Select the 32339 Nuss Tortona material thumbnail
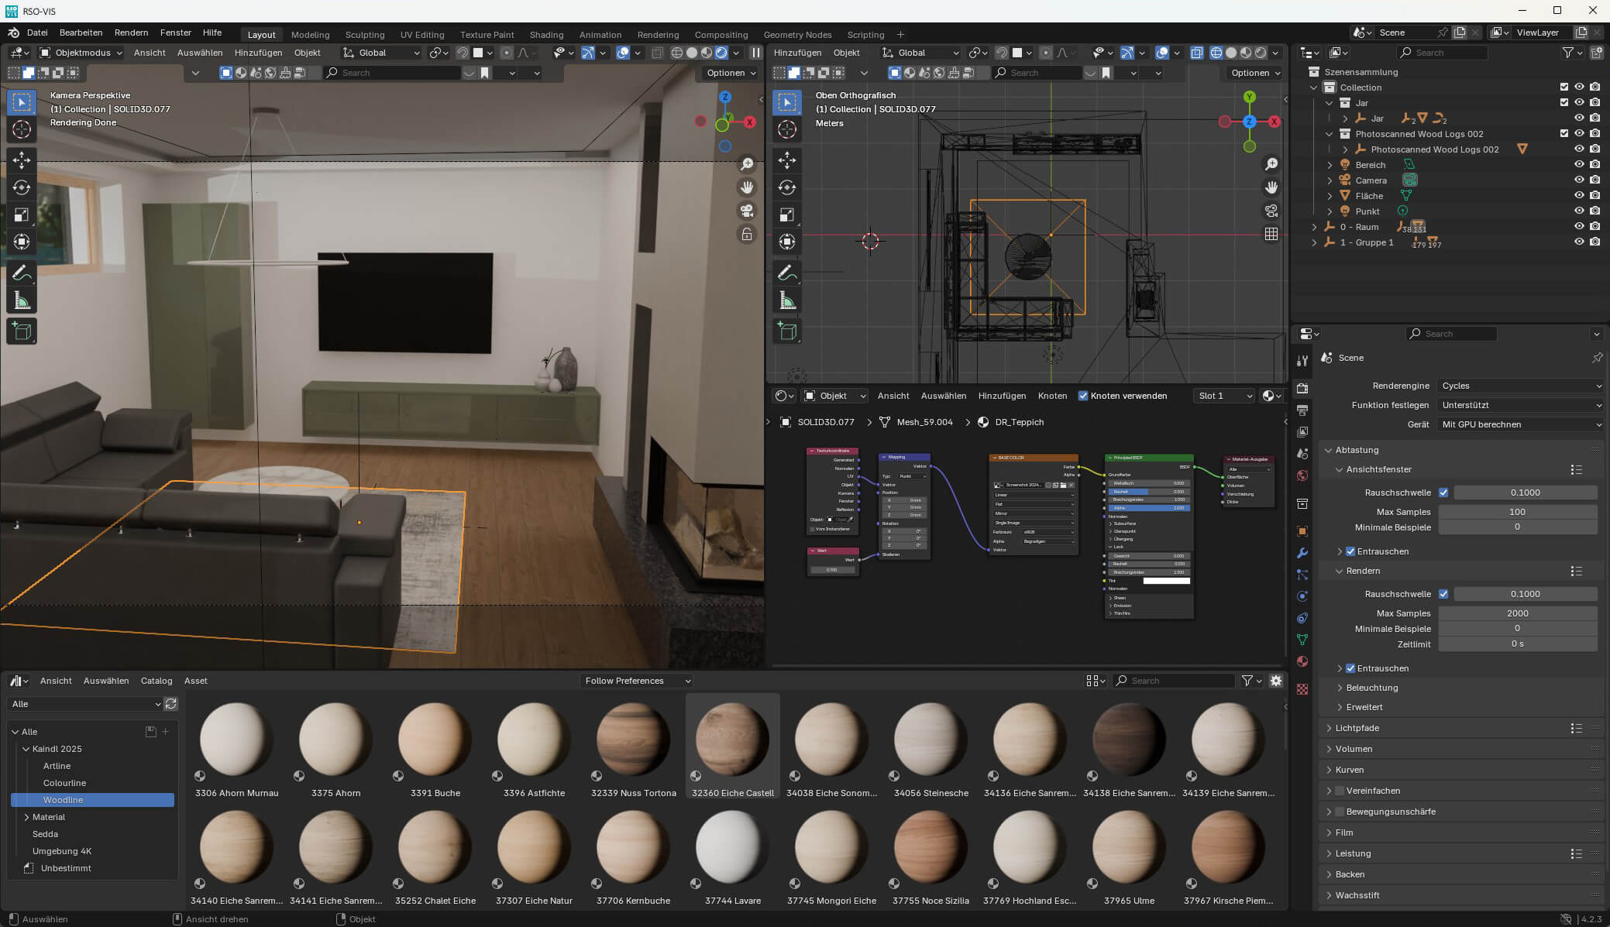Screen dimensions: 1610x927 (x=633, y=740)
